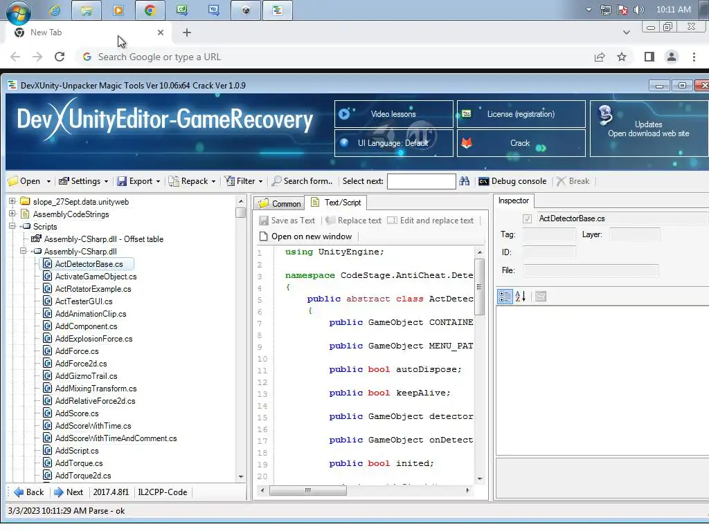Open the Chrome share icon
The image size is (709, 531).
point(600,57)
